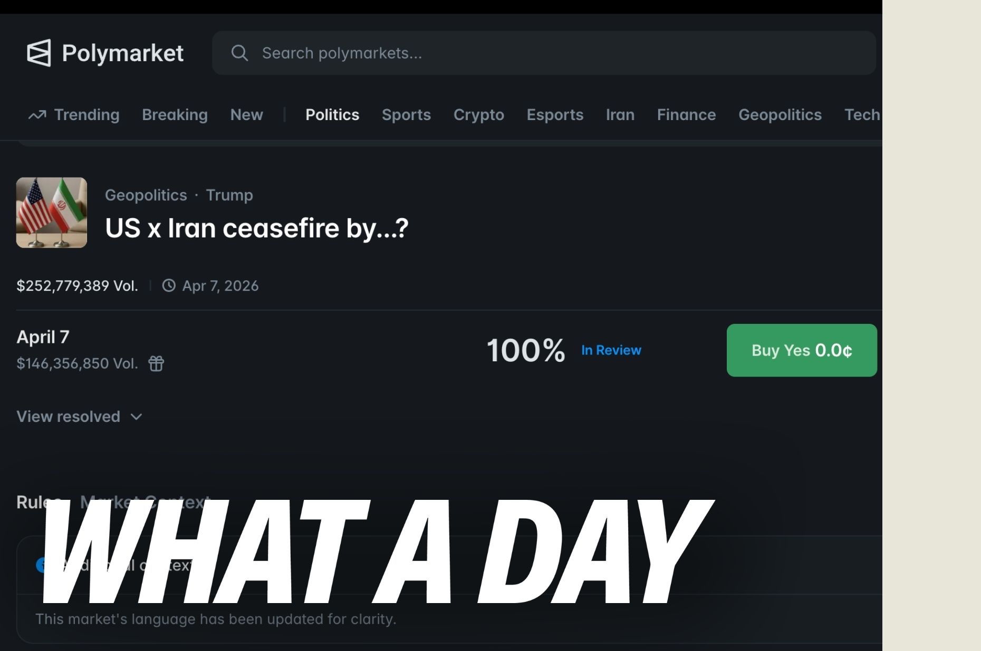
Task: Expand the View resolved dropdown
Action: 69,417
